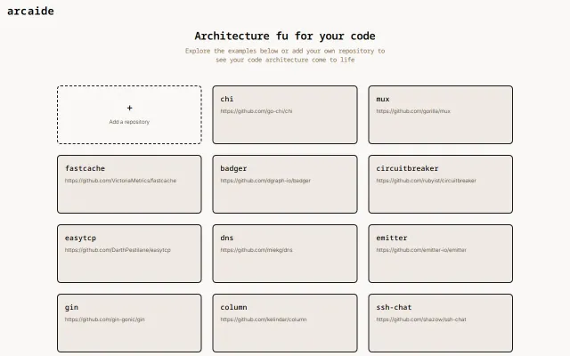570x356 pixels.
Task: Open the emitter repository card
Action: (440, 254)
